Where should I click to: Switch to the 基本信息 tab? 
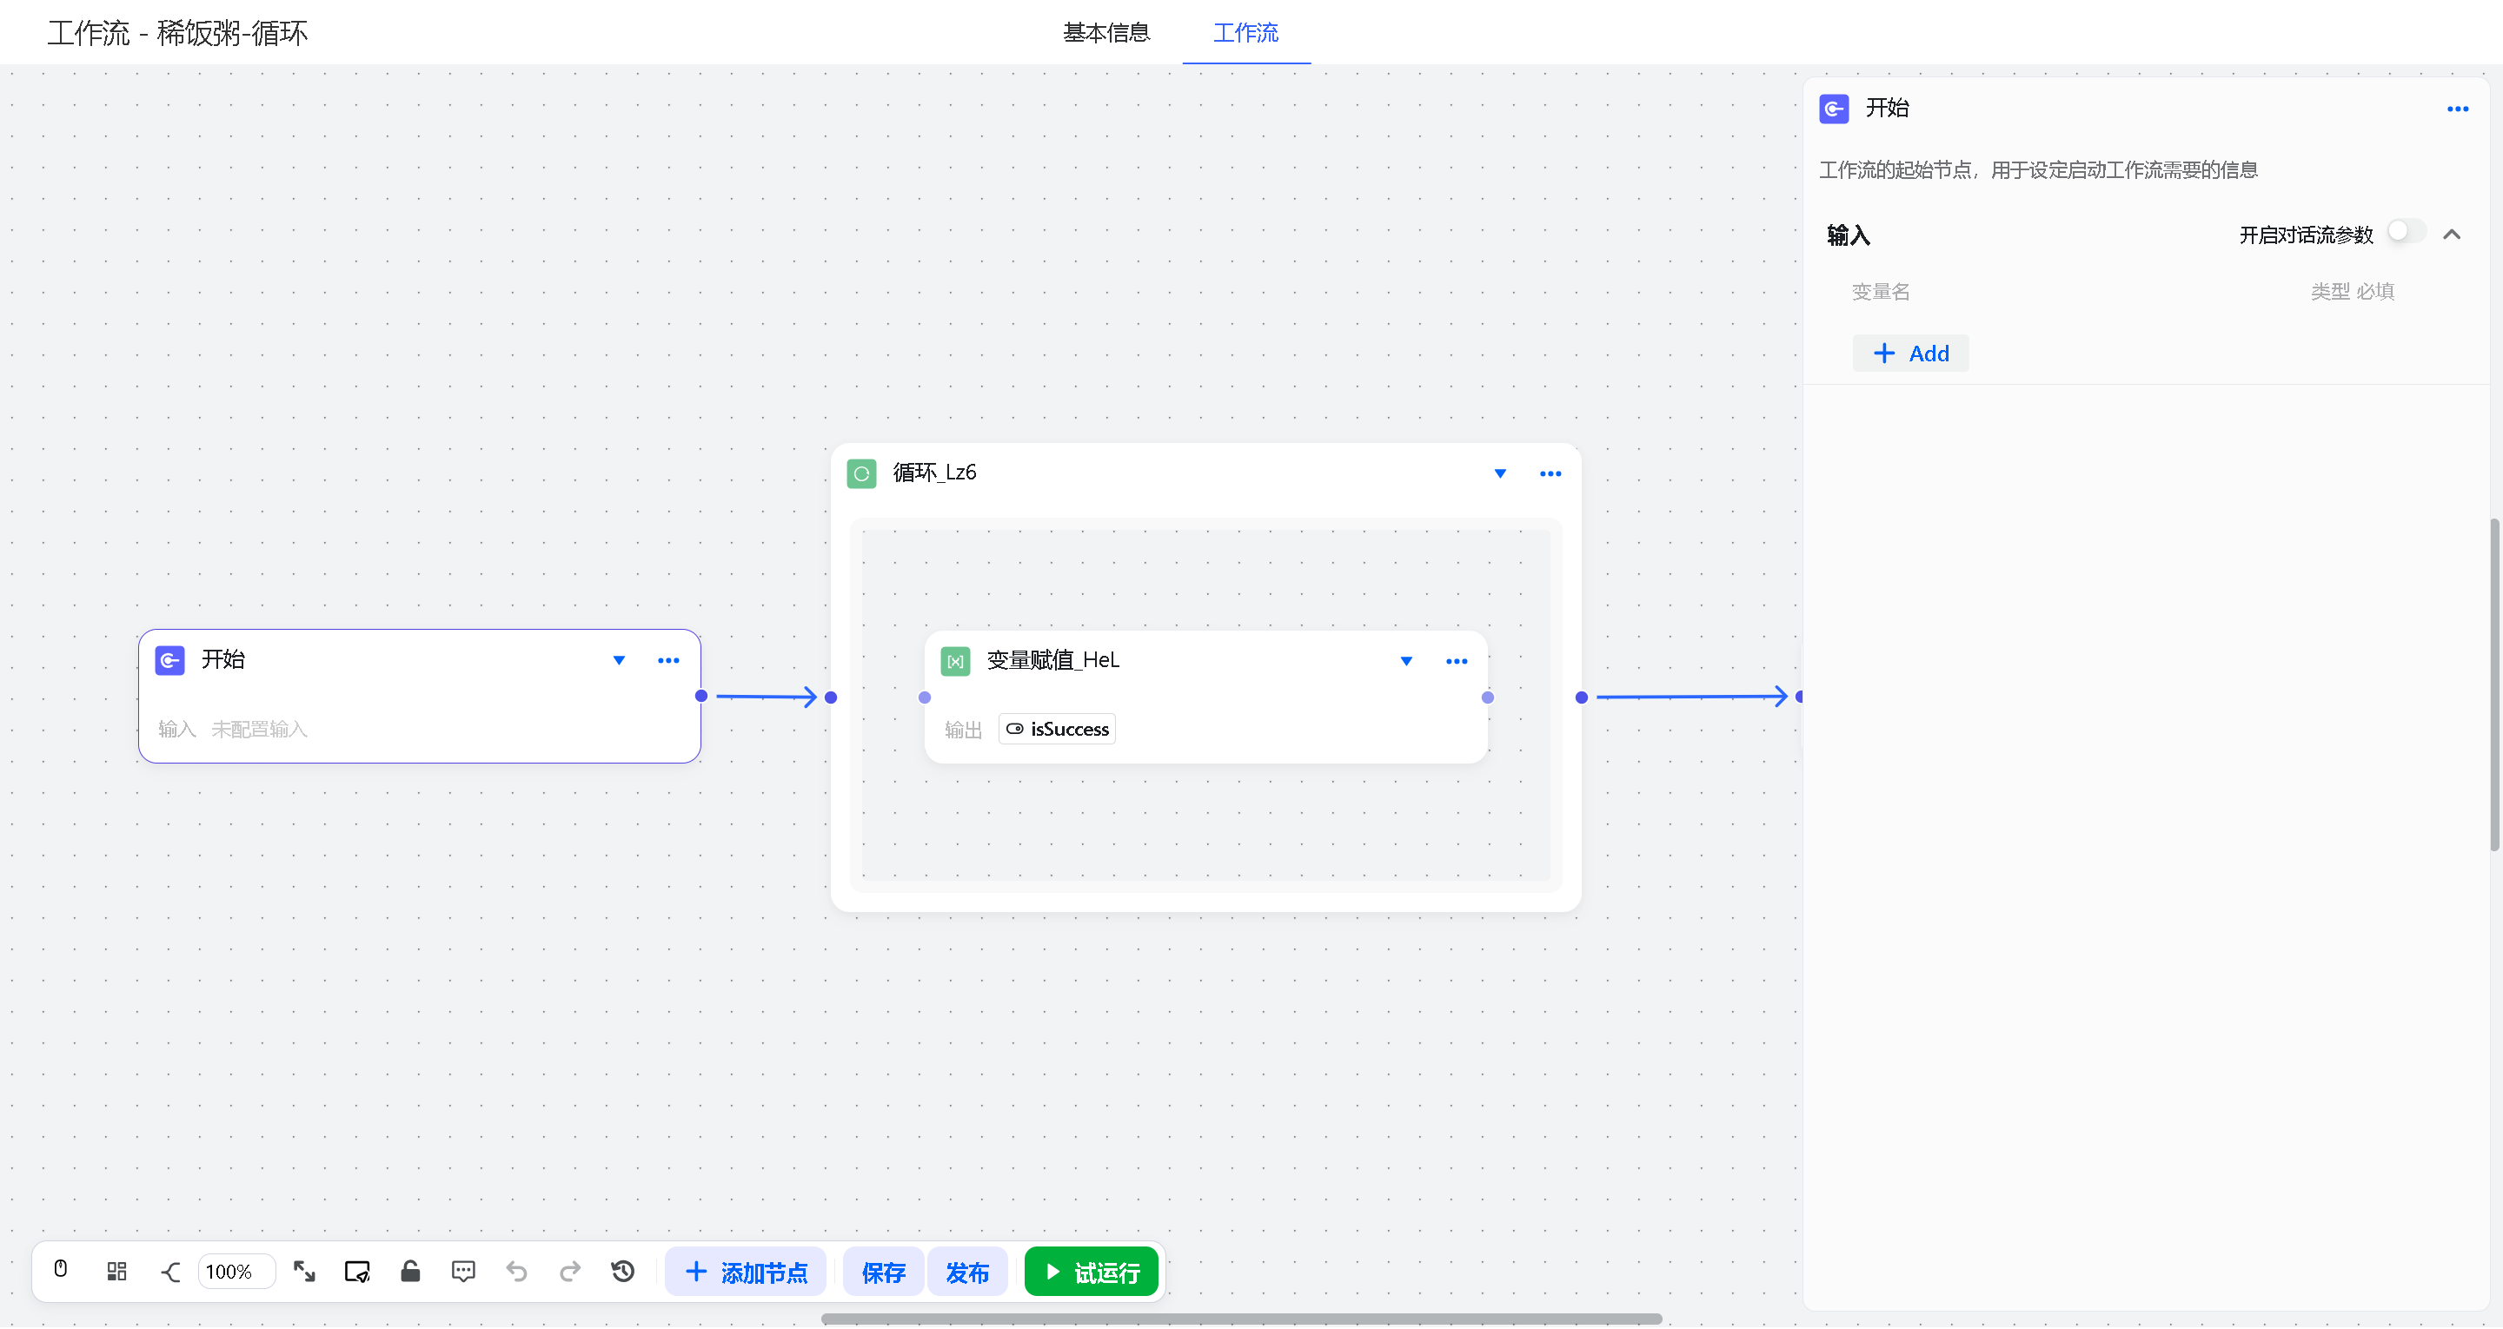tap(1105, 33)
